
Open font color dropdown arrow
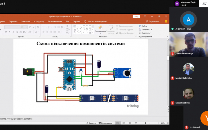pyautogui.click(x=38, y=32)
